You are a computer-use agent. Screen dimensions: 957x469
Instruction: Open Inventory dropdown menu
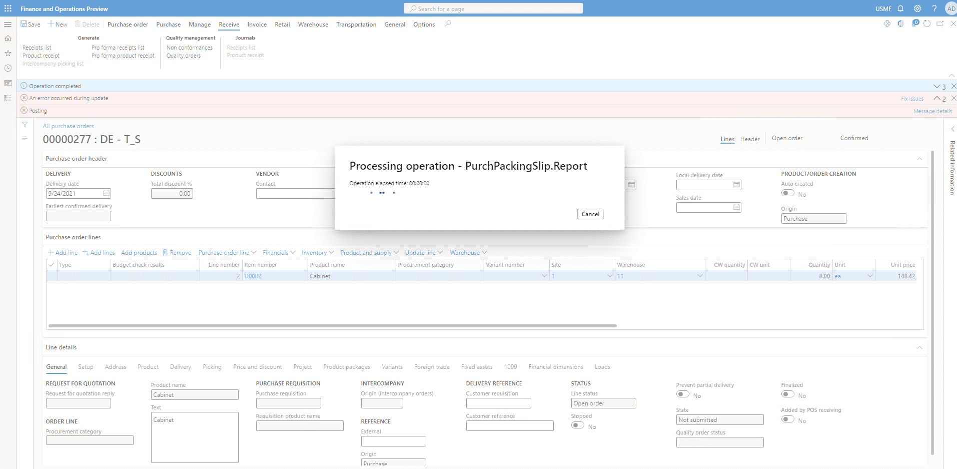tap(318, 253)
